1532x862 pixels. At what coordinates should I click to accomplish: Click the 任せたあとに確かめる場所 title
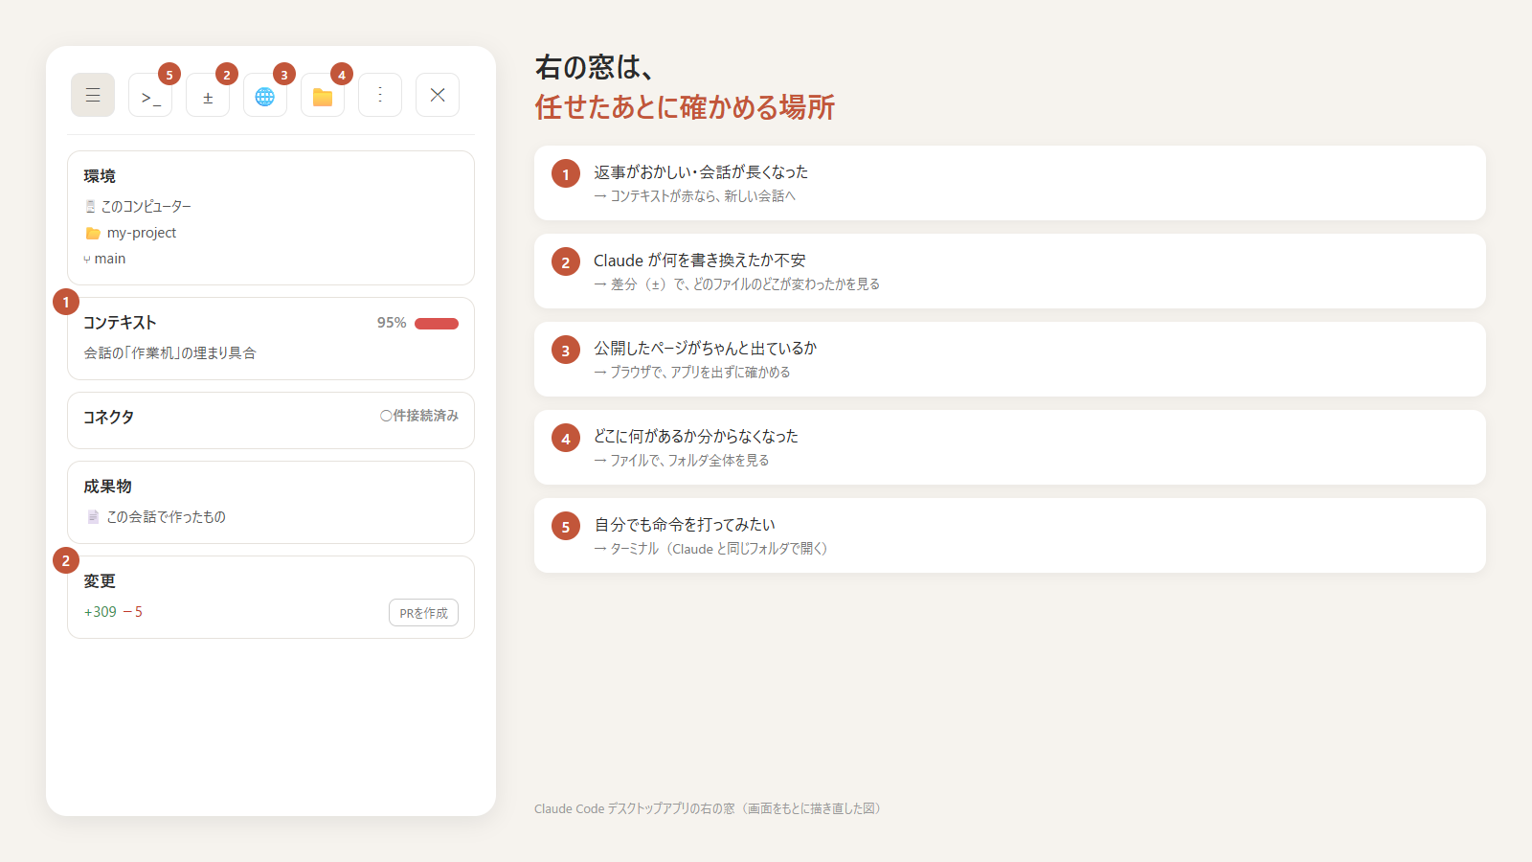tap(685, 107)
